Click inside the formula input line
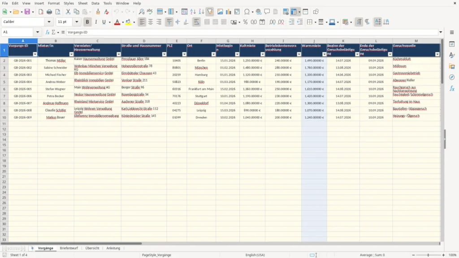 tap(252, 32)
